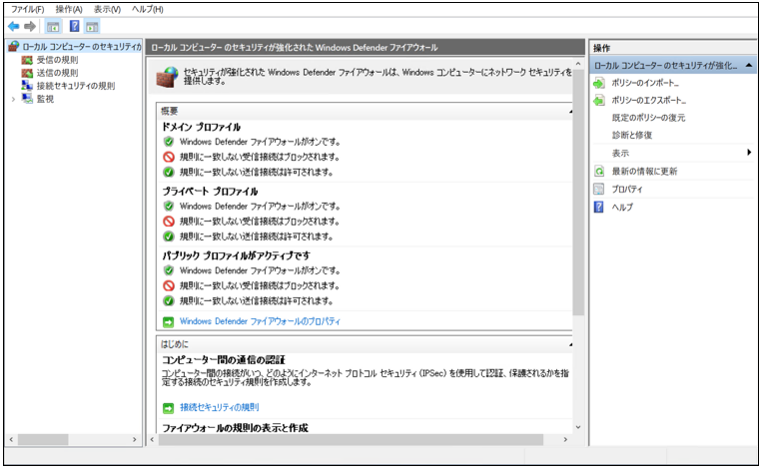Click the コンピューター間の通信の認証 heading
Screen dimensions: 761x468
click(224, 360)
